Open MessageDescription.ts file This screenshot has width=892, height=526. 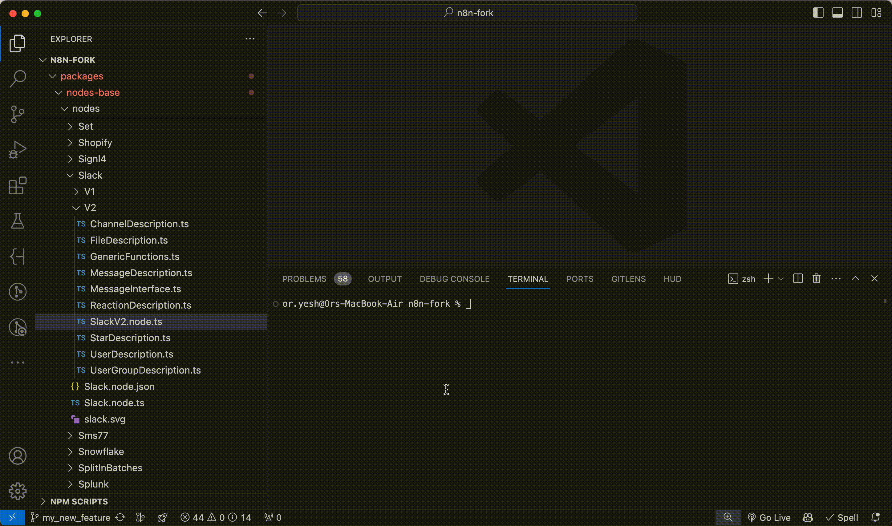[x=141, y=273]
